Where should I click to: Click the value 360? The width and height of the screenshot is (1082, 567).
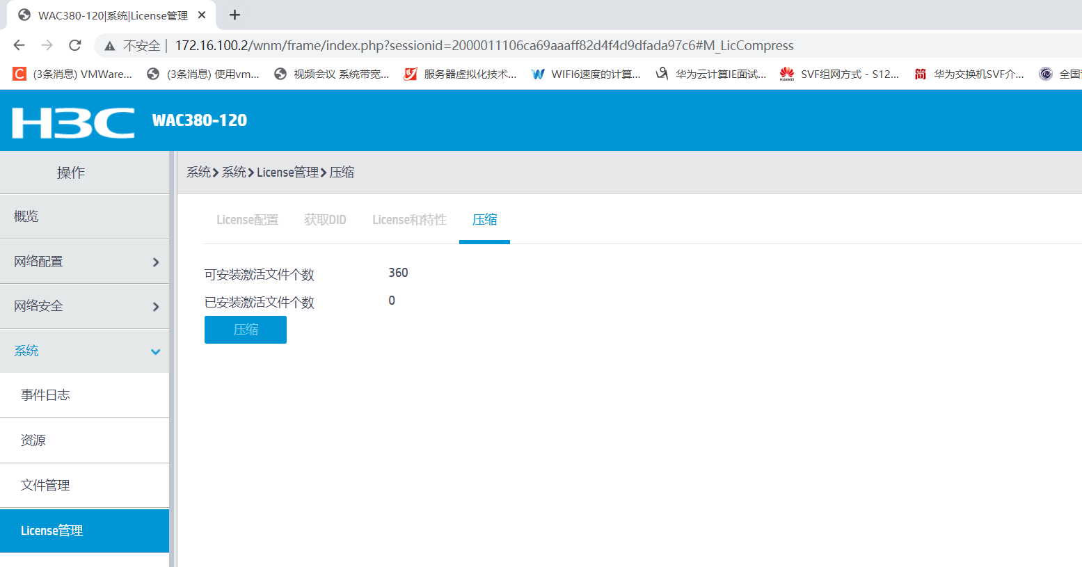[398, 273]
